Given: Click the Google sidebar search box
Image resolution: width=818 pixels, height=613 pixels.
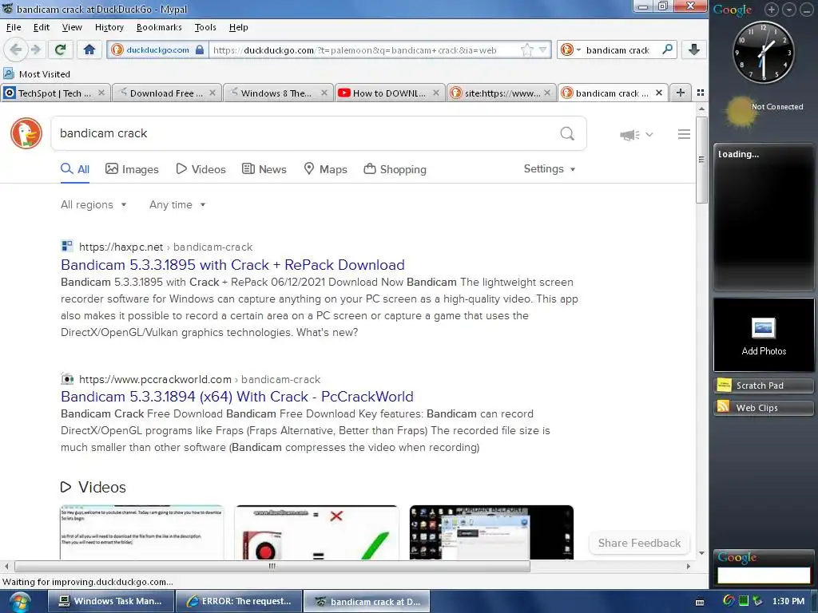Looking at the screenshot, I should coord(764,575).
